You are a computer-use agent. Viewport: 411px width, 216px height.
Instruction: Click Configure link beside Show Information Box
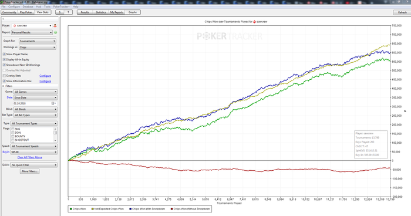pos(45,81)
